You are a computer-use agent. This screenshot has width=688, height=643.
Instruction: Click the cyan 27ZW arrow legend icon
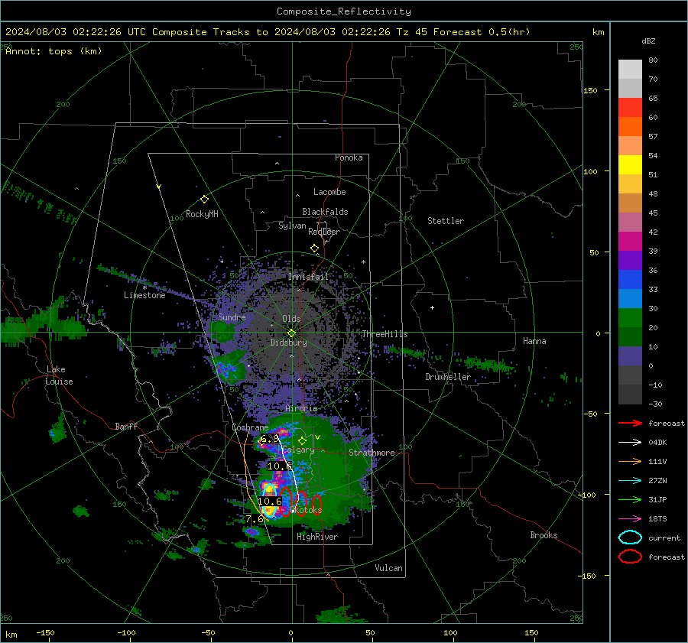coord(630,480)
